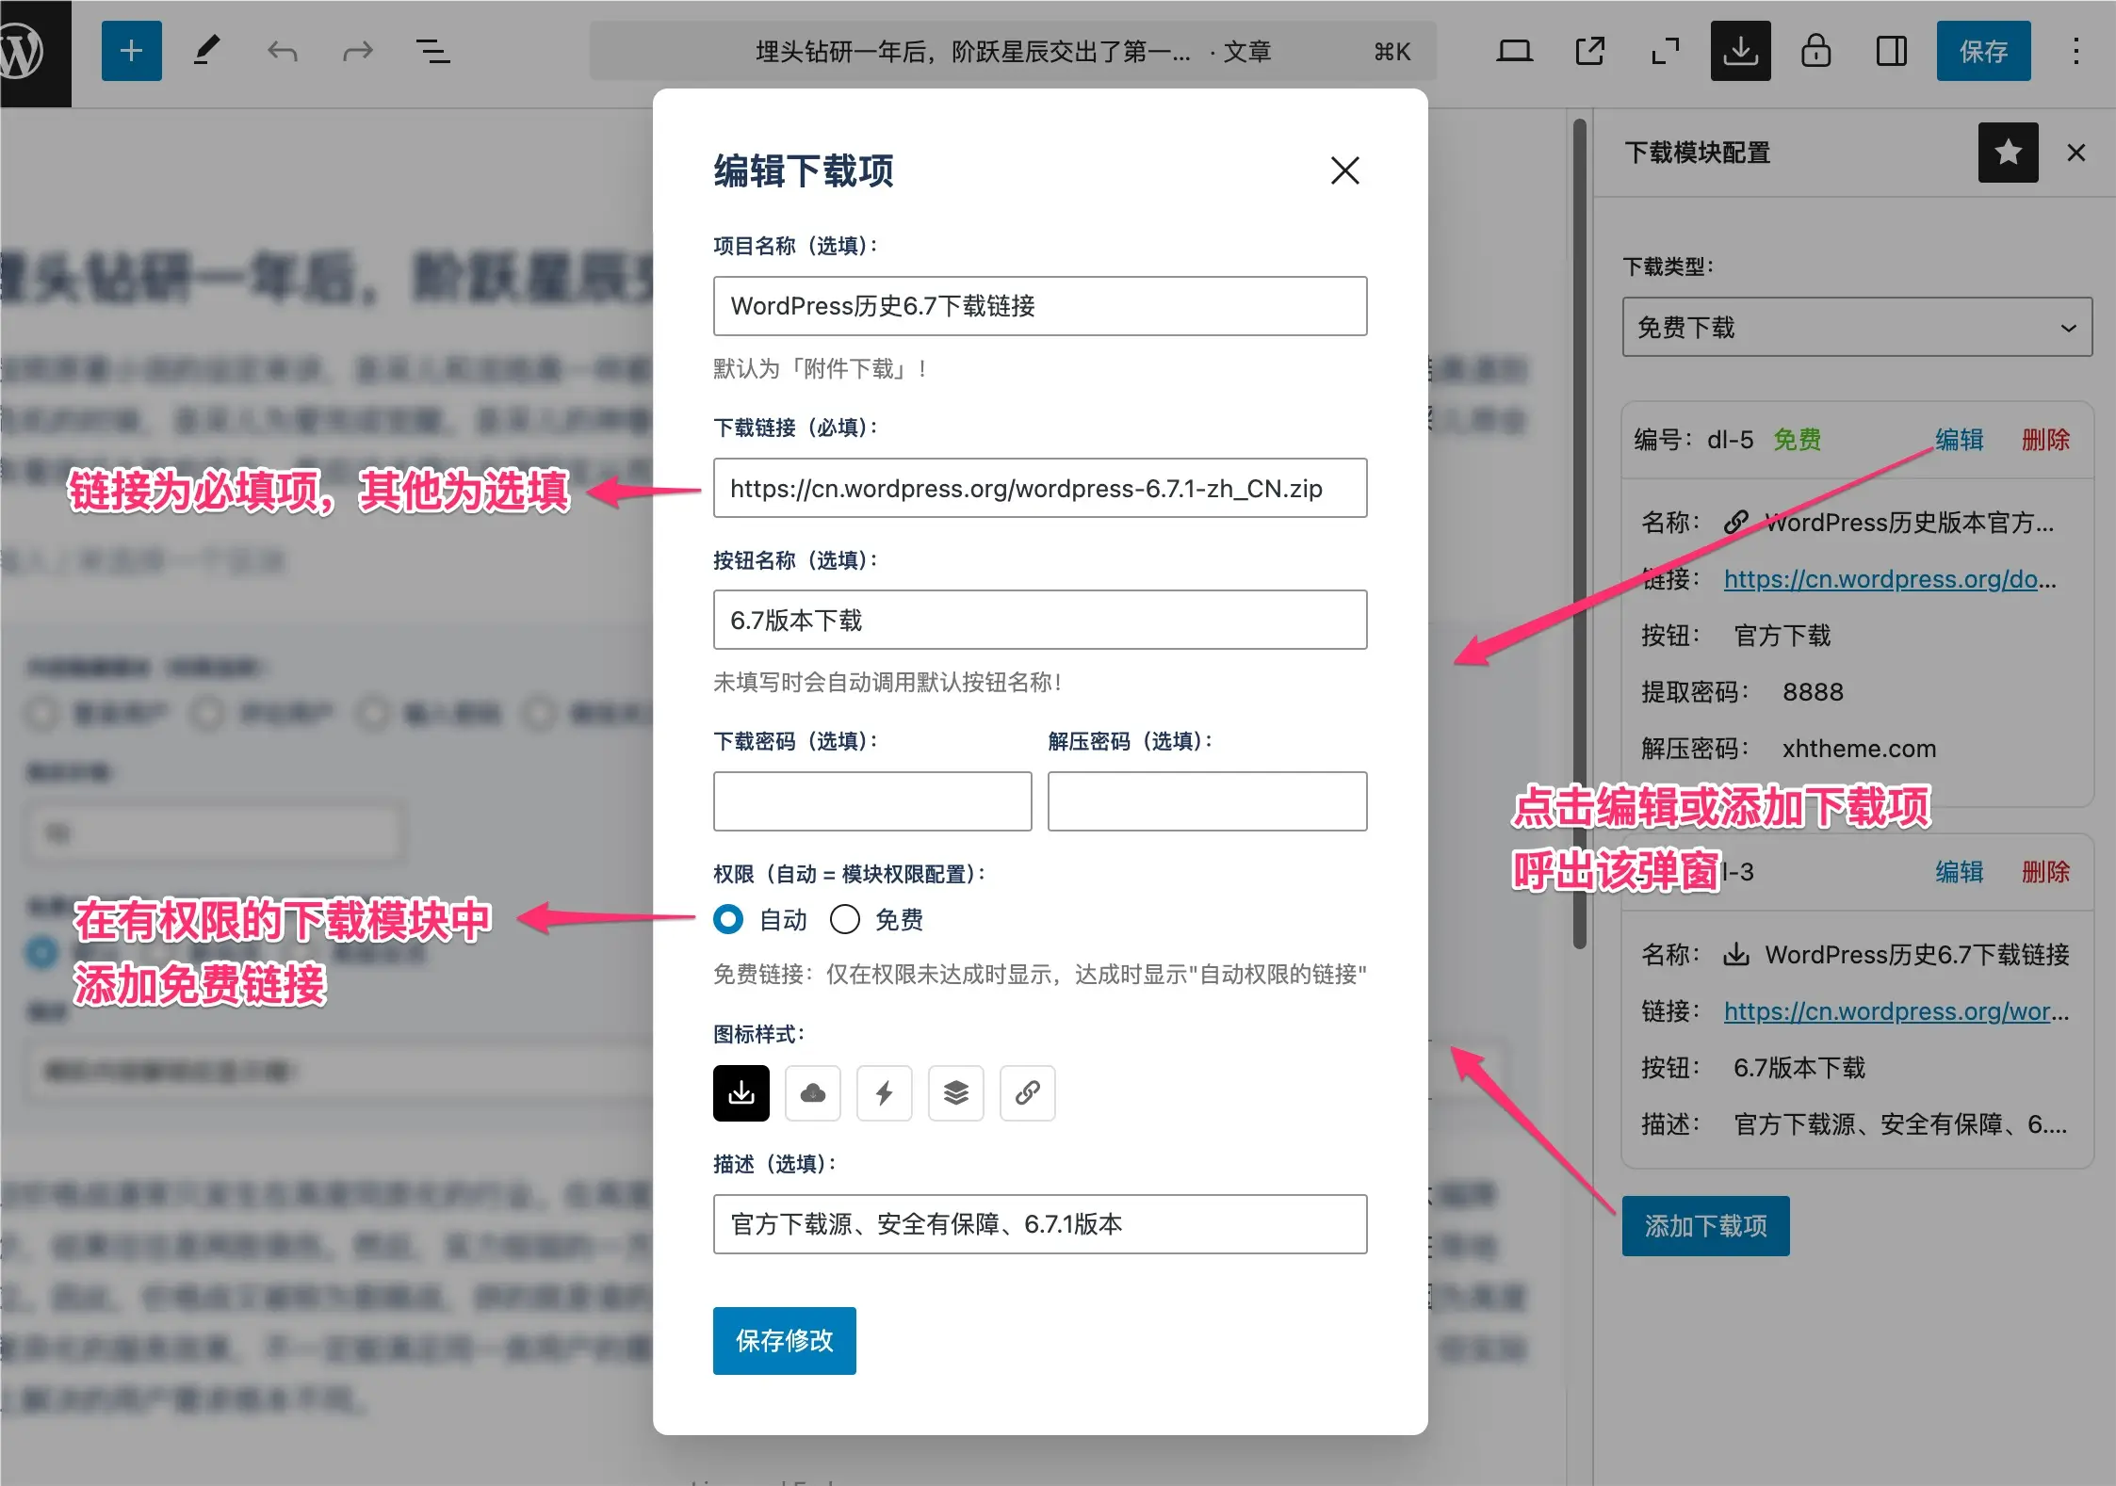Click the 官方下载 button name value
This screenshot has height=1486, width=2116.
coord(1782,636)
